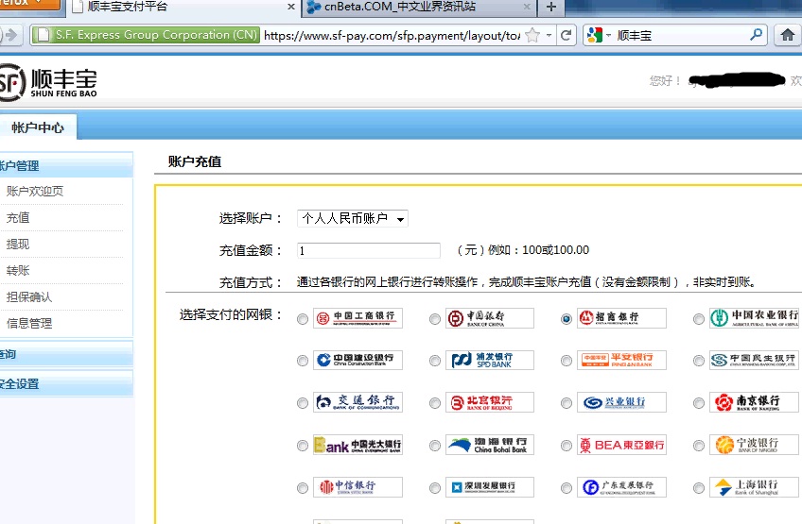Select the 浦发银行 SPD Bank radio button
This screenshot has width=802, height=524.
pos(435,361)
